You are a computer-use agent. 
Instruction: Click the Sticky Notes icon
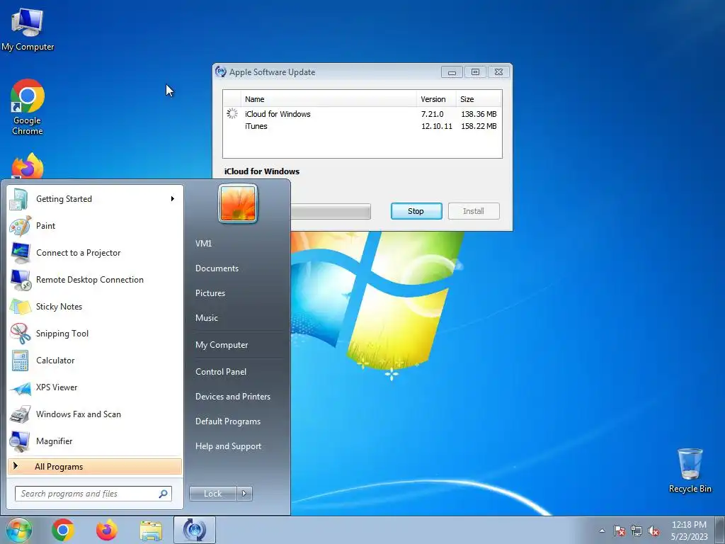click(x=19, y=306)
